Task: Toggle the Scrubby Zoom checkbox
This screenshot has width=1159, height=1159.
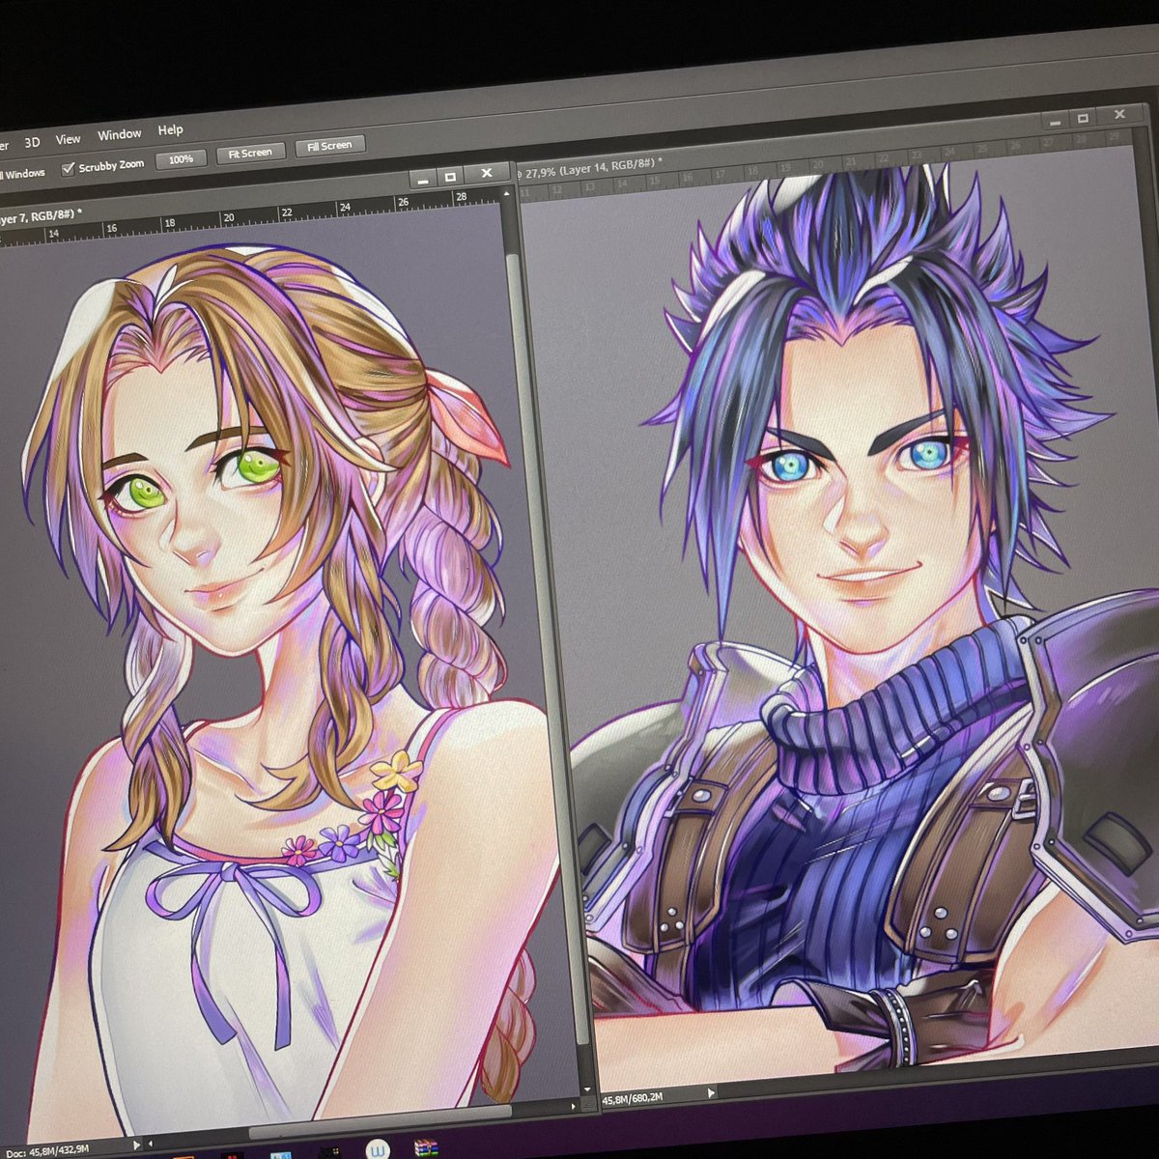Action: click(x=68, y=169)
